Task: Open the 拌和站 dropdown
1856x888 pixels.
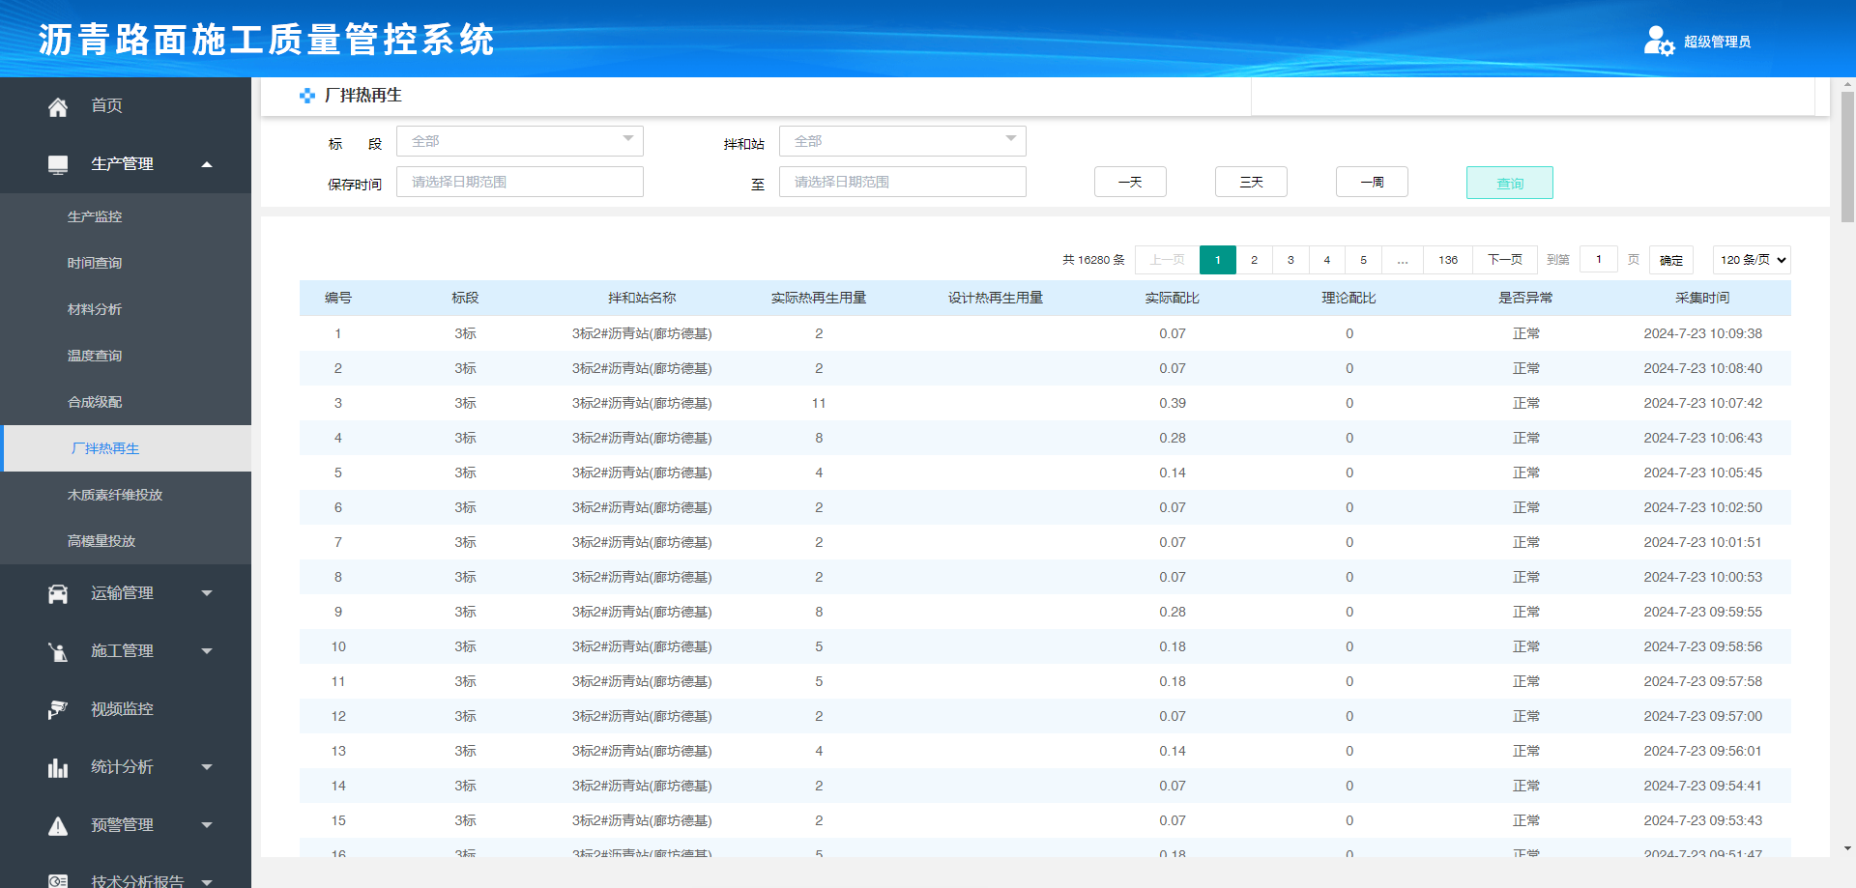Action: pyautogui.click(x=903, y=141)
